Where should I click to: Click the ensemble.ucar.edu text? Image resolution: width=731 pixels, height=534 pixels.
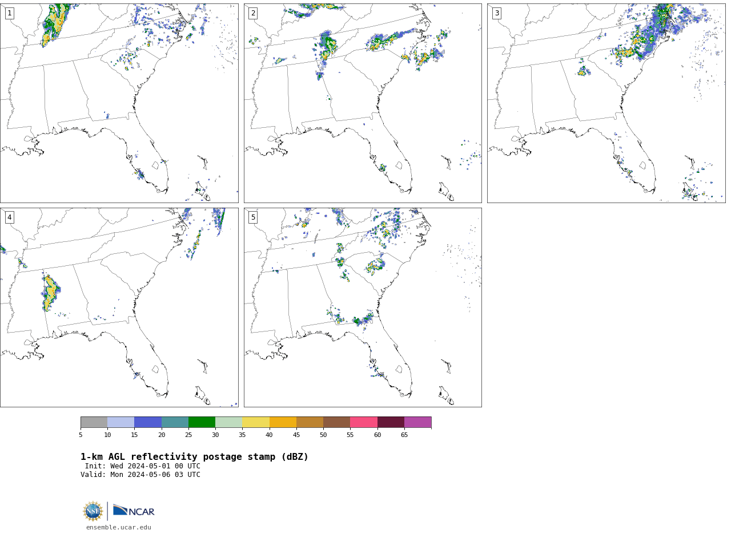coord(119,528)
